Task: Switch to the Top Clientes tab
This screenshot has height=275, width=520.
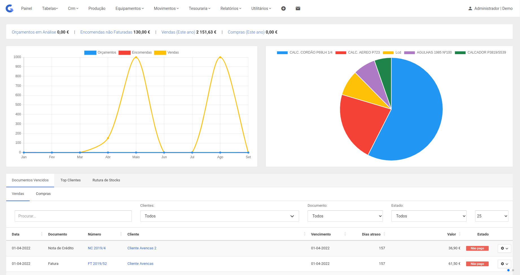Action: [71, 180]
